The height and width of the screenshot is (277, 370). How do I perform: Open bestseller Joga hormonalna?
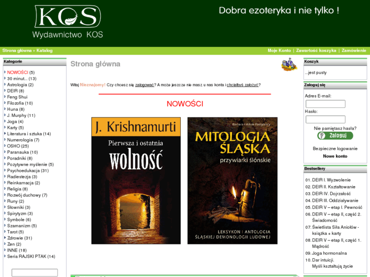point(329,253)
